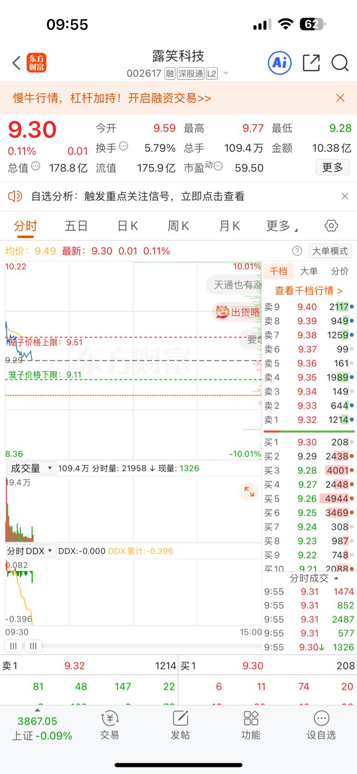Tap right chart range handle

[33, 646]
